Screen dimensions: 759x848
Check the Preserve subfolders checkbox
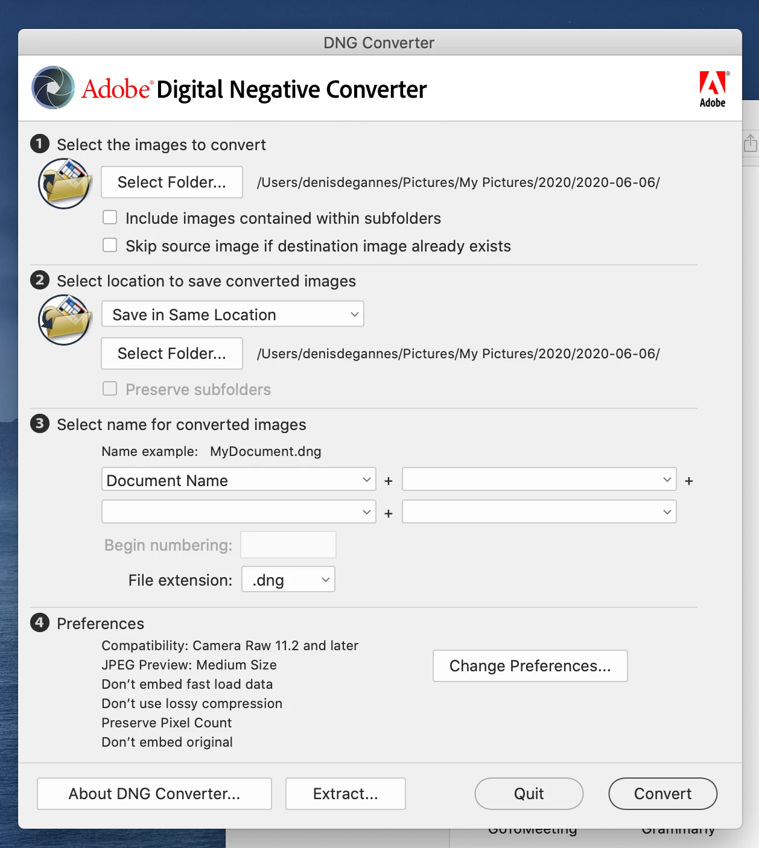(110, 389)
